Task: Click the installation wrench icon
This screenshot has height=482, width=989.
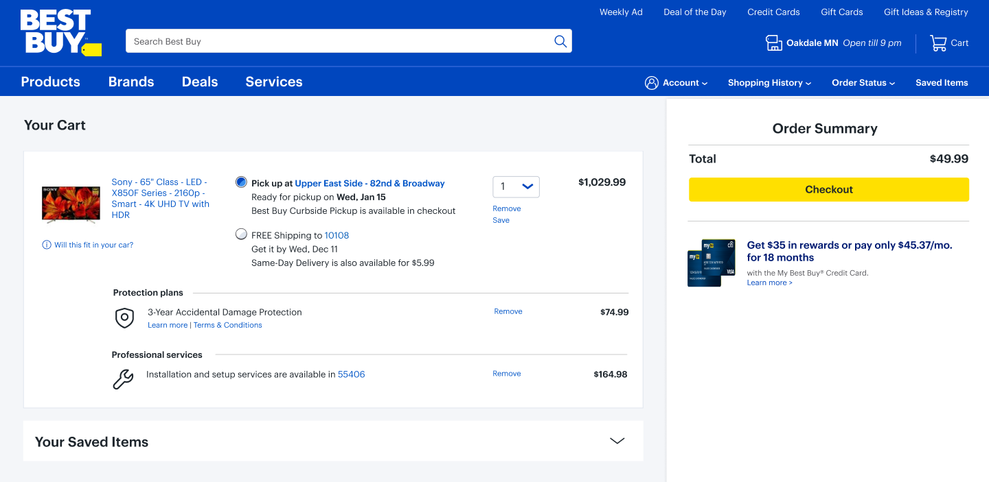Action: (123, 378)
